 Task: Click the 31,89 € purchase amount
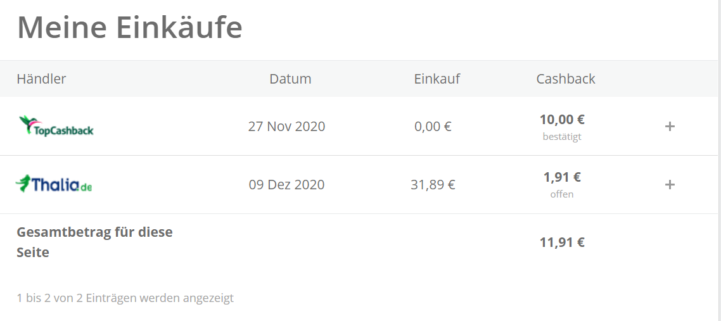coord(433,185)
